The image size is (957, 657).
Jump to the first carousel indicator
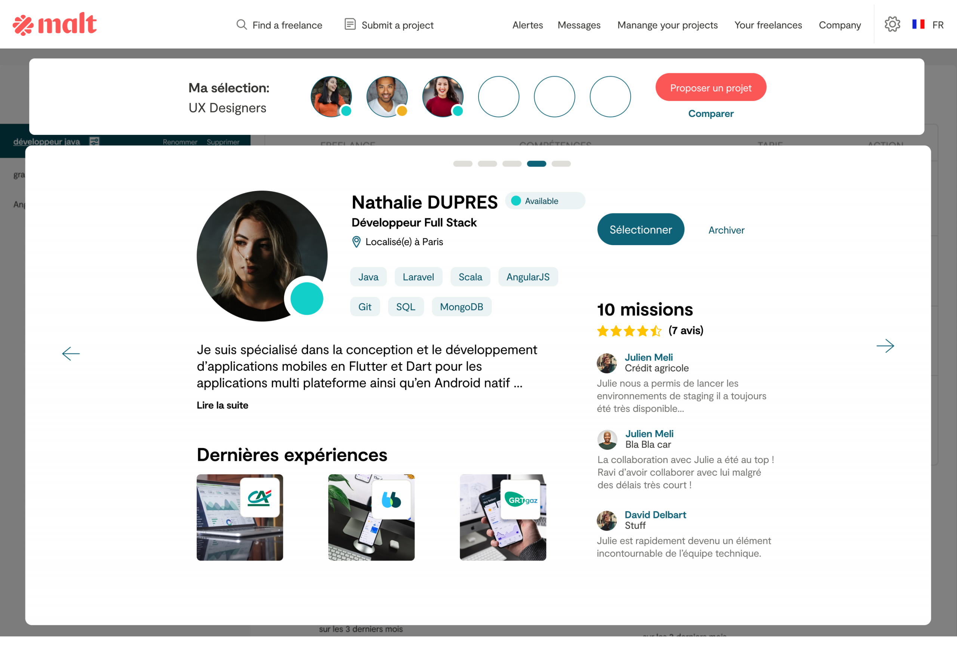pos(462,164)
